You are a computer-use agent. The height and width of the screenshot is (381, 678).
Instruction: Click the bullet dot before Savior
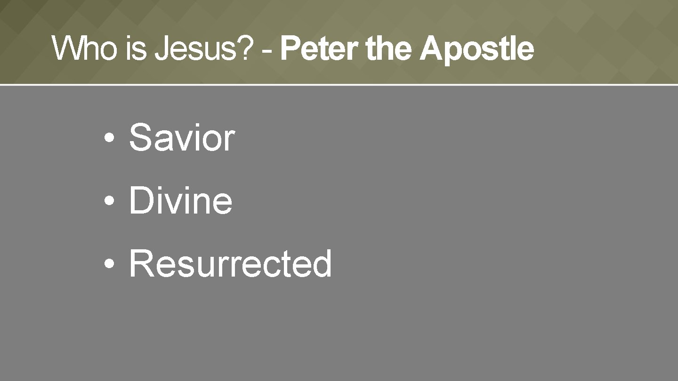(x=109, y=138)
